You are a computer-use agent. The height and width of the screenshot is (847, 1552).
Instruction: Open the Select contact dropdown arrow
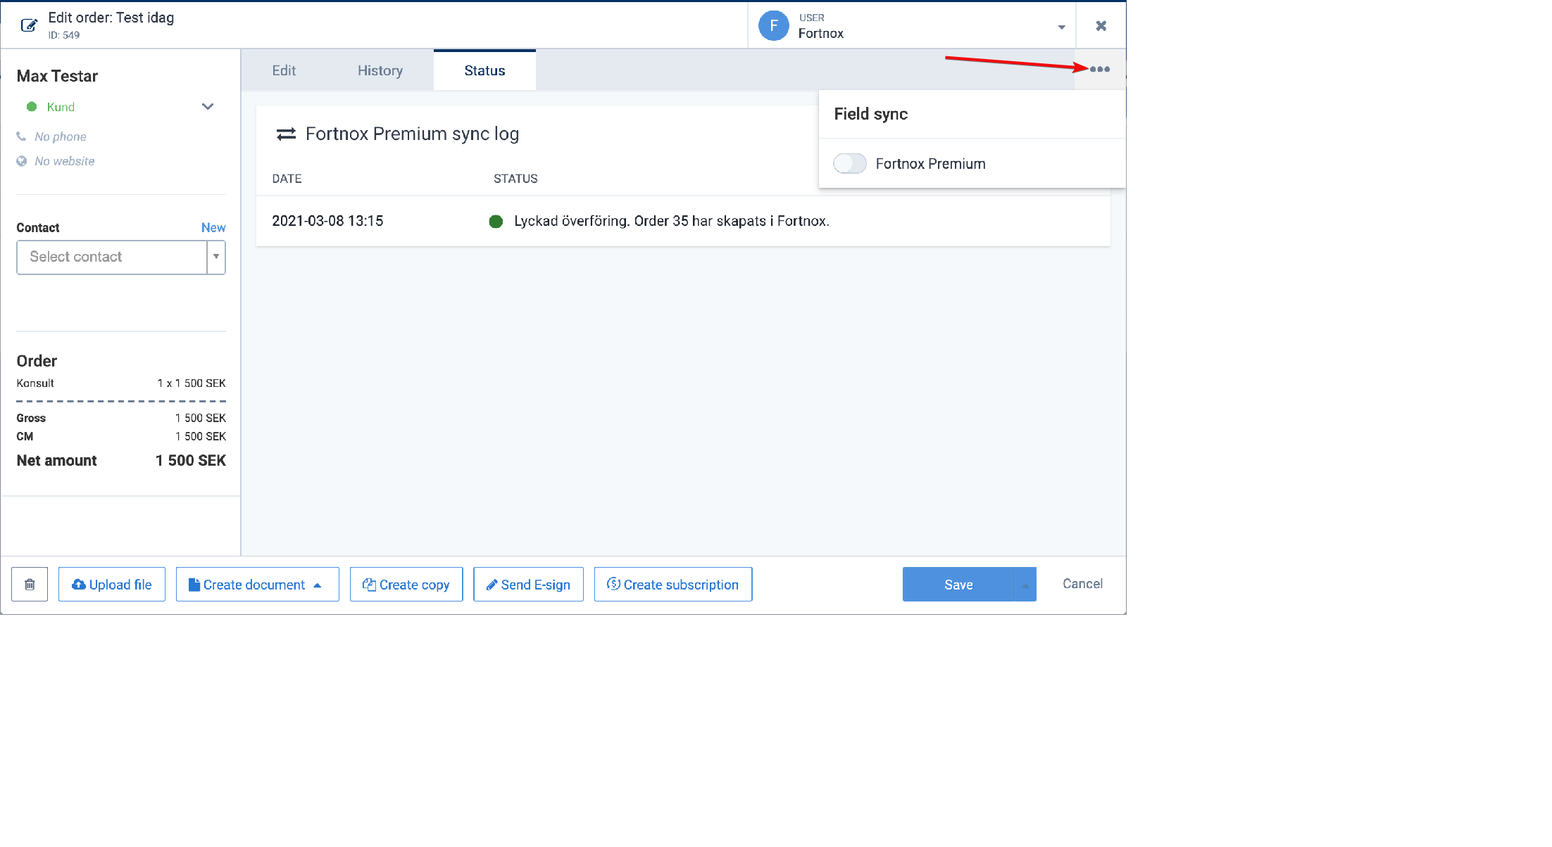[216, 257]
